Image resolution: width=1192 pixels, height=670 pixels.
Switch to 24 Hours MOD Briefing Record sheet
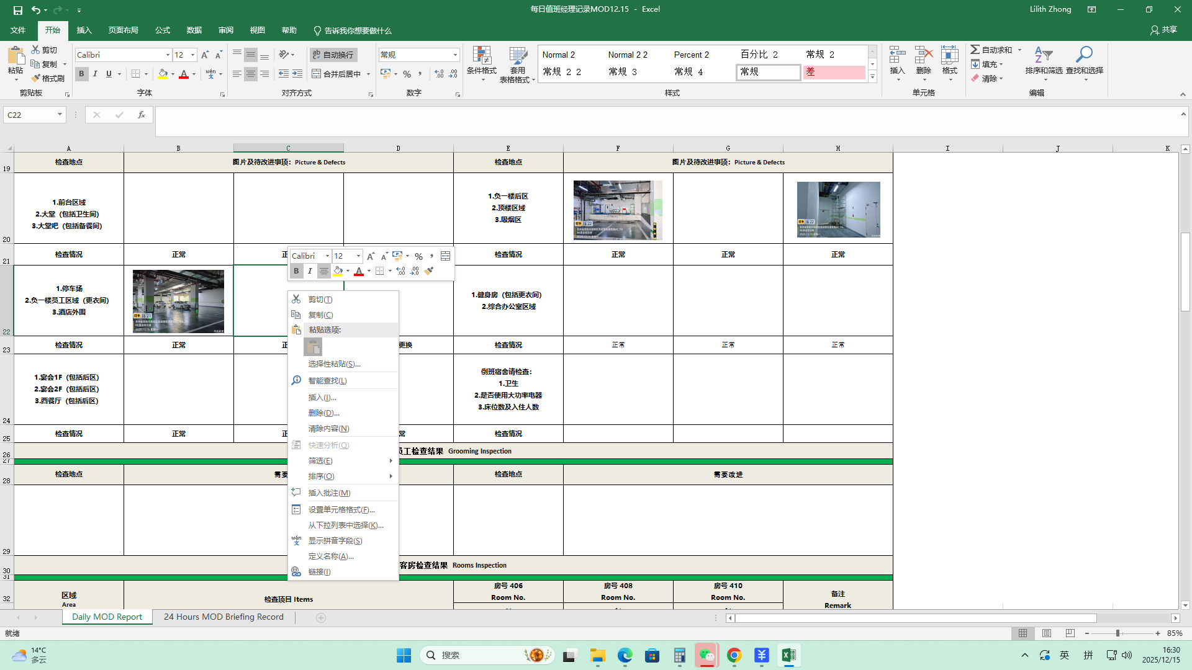(x=223, y=617)
